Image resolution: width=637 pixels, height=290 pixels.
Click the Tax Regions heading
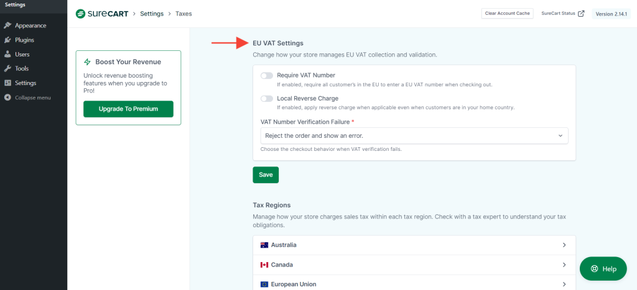271,205
